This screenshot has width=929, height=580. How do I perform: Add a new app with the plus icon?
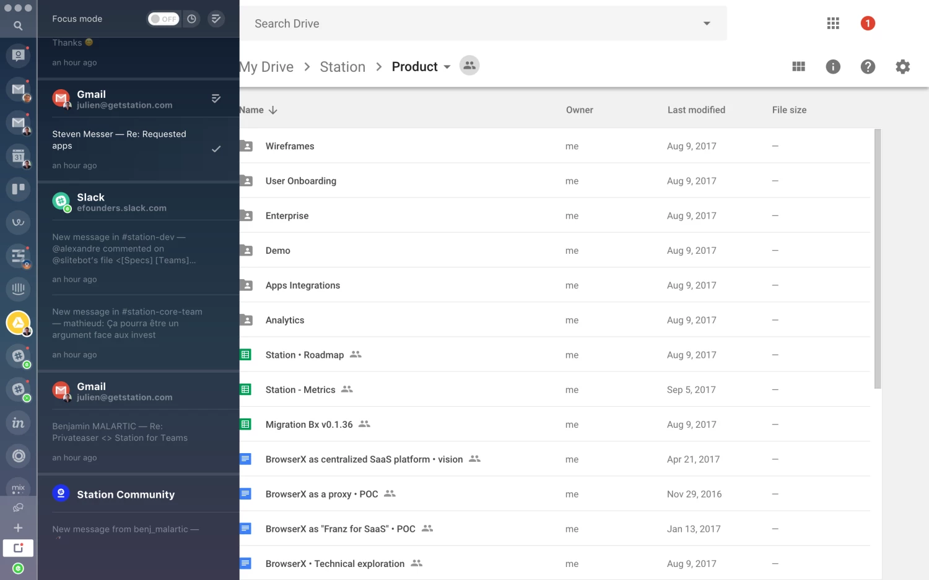click(x=18, y=528)
